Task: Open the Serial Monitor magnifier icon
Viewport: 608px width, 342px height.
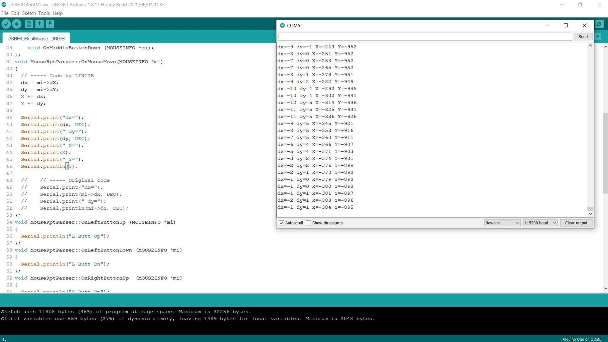Action: (x=599, y=24)
